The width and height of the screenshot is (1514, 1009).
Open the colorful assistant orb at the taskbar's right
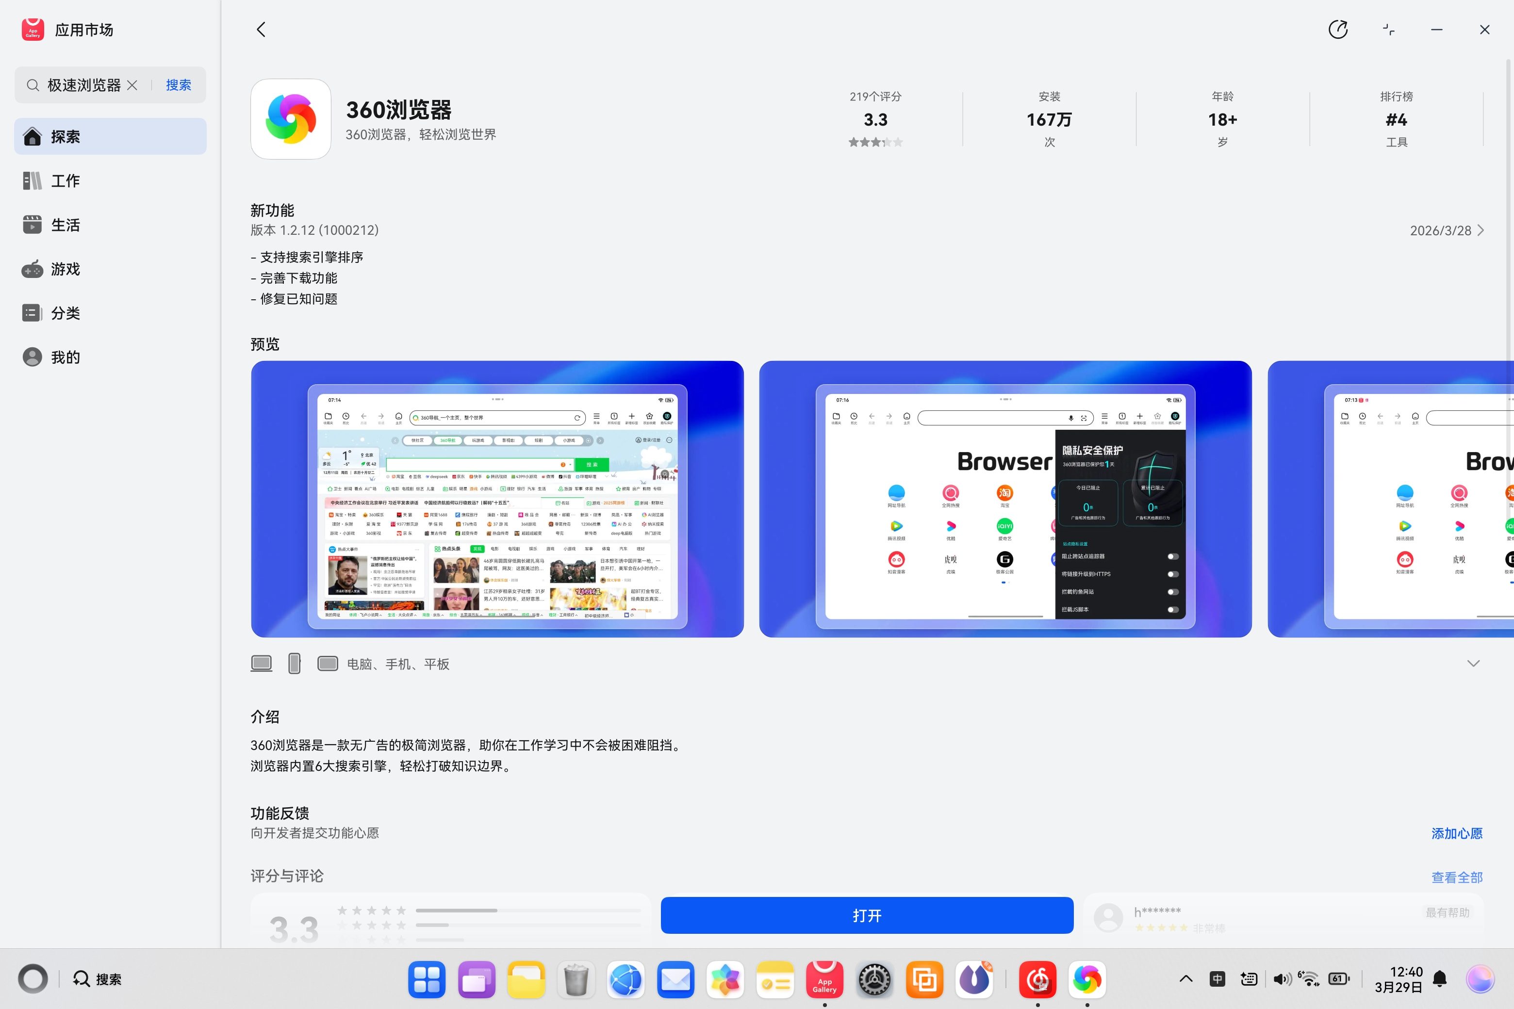coord(1480,979)
